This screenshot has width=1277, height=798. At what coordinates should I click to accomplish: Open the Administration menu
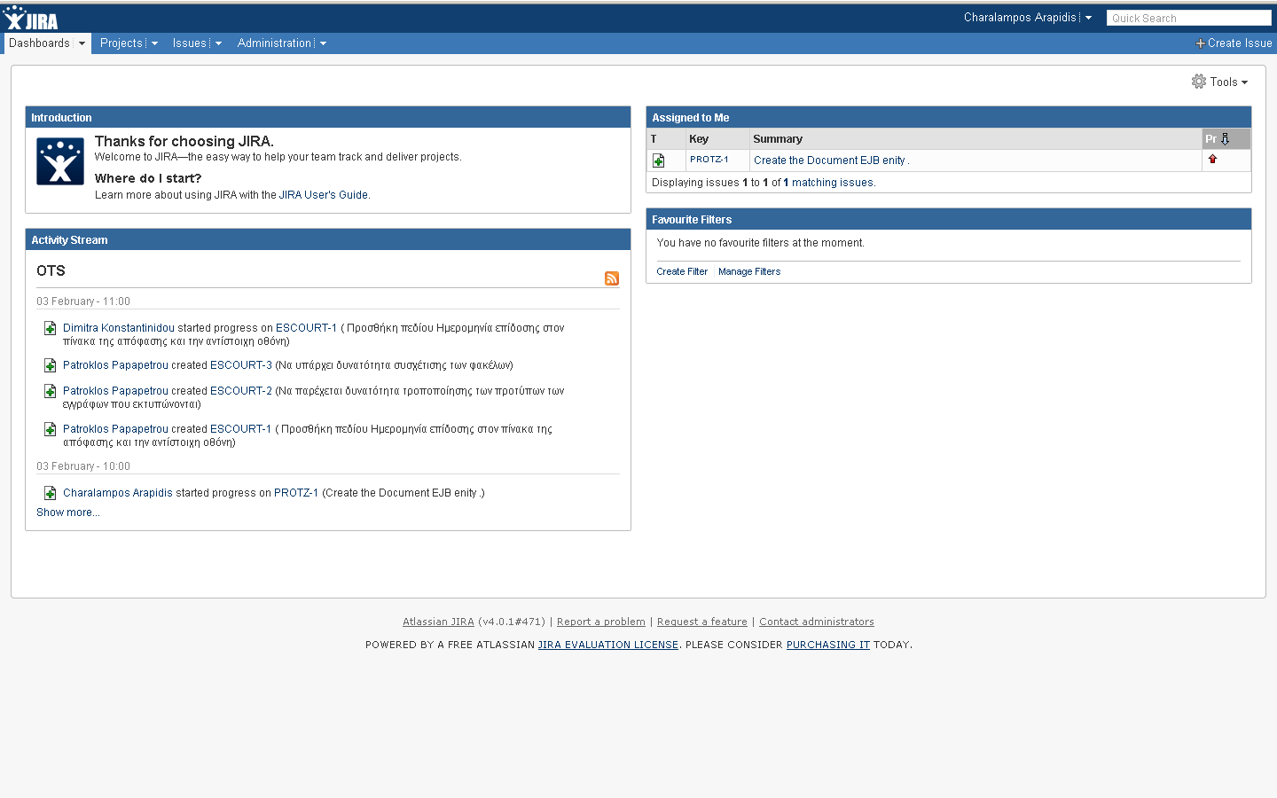[275, 43]
